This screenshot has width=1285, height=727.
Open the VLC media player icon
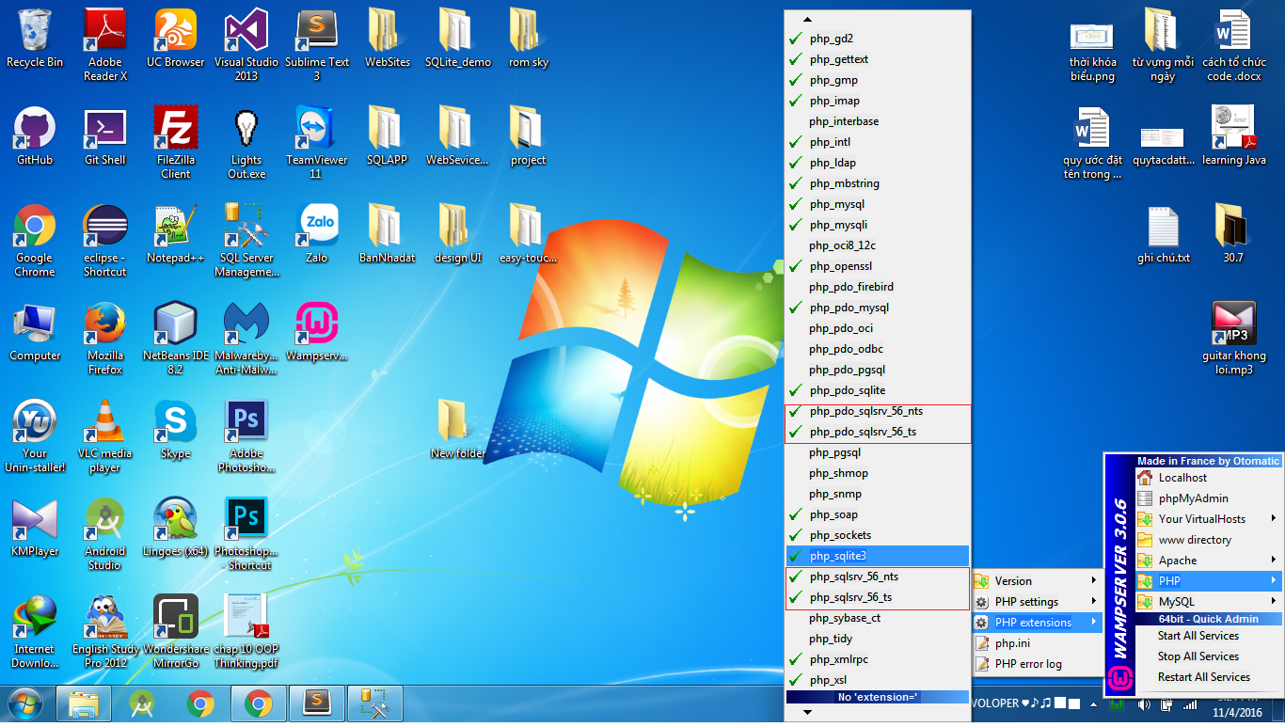coord(104,436)
